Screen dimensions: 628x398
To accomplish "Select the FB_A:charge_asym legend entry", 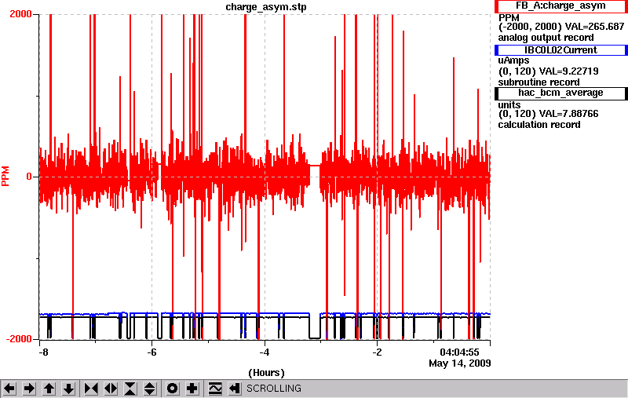I will [x=560, y=6].
